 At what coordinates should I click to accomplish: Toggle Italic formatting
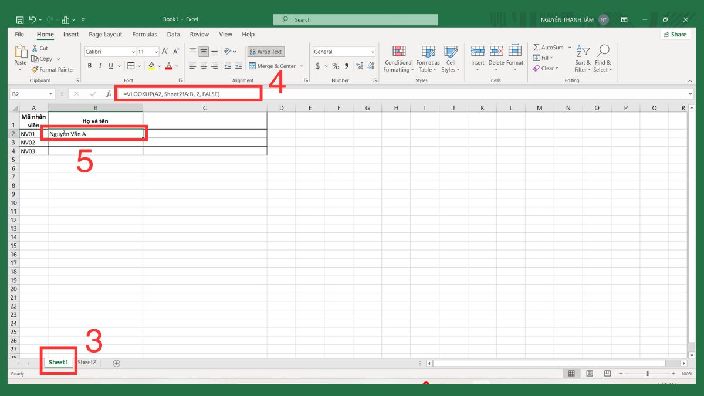coord(100,66)
